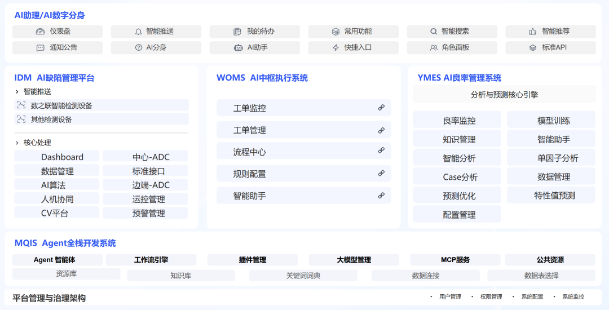The width and height of the screenshot is (609, 310).
Task: Open the 资源库 item in MQIS
Action: pyautogui.click(x=66, y=273)
